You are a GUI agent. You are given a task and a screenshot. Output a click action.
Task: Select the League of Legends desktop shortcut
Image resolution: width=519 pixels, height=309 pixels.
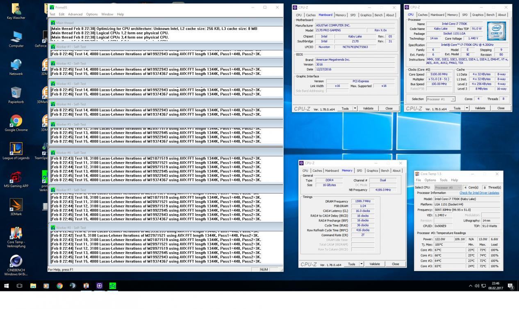click(x=16, y=151)
